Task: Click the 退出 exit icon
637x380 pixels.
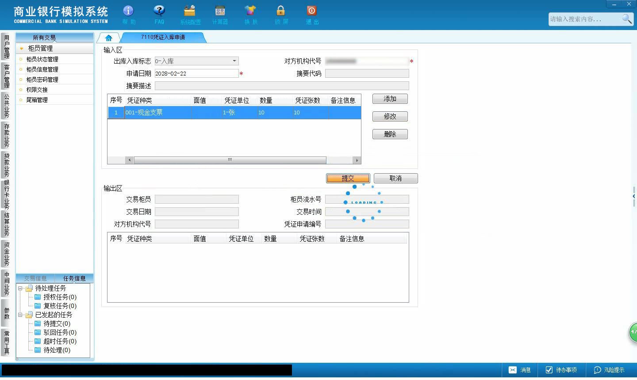Action: pos(312,14)
